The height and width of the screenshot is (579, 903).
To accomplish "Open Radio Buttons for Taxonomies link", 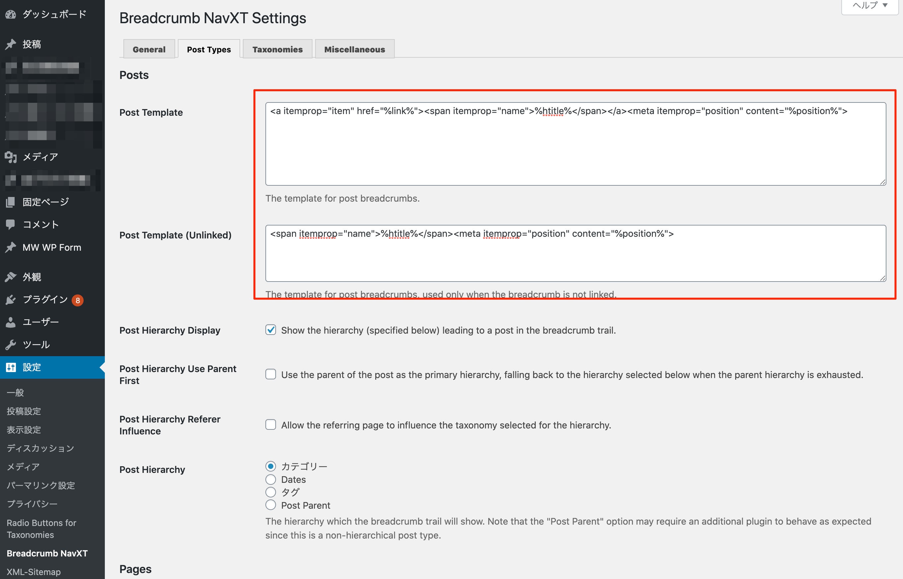I will 41,529.
